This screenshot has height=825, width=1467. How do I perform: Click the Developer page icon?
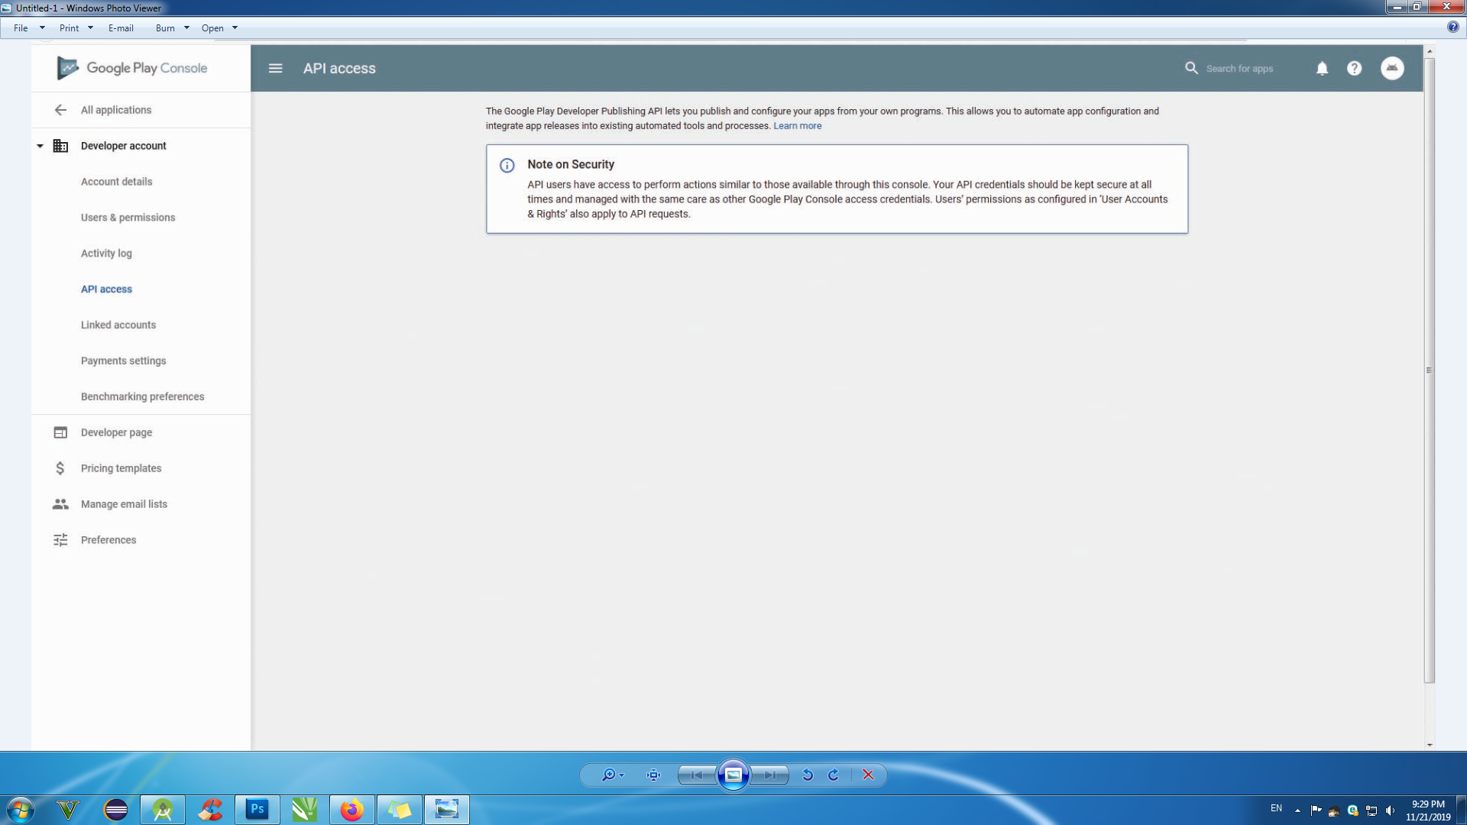pos(60,432)
